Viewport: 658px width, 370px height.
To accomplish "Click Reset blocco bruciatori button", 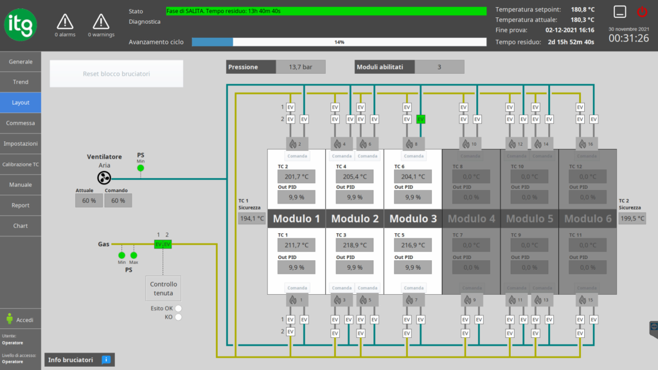I will (x=116, y=74).
